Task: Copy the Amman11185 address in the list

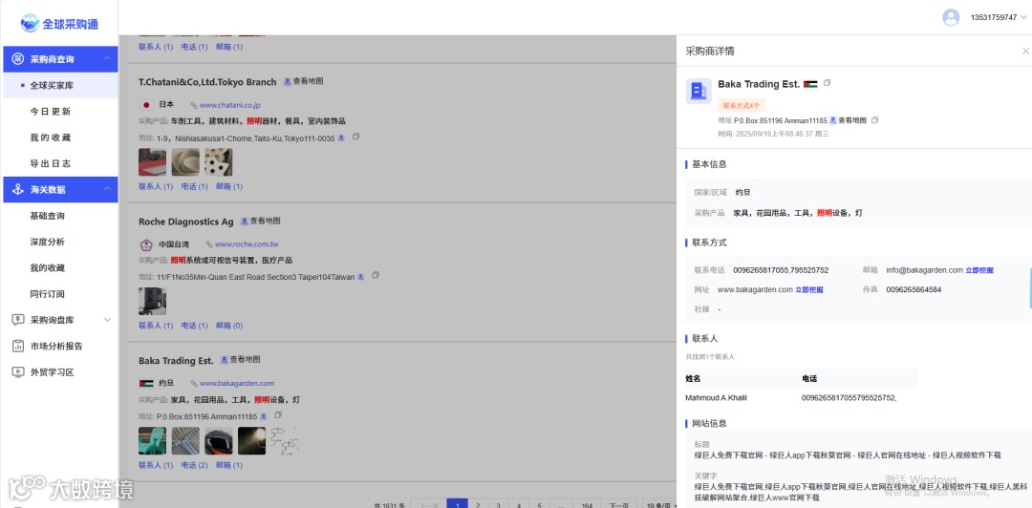Action: pyautogui.click(x=278, y=415)
